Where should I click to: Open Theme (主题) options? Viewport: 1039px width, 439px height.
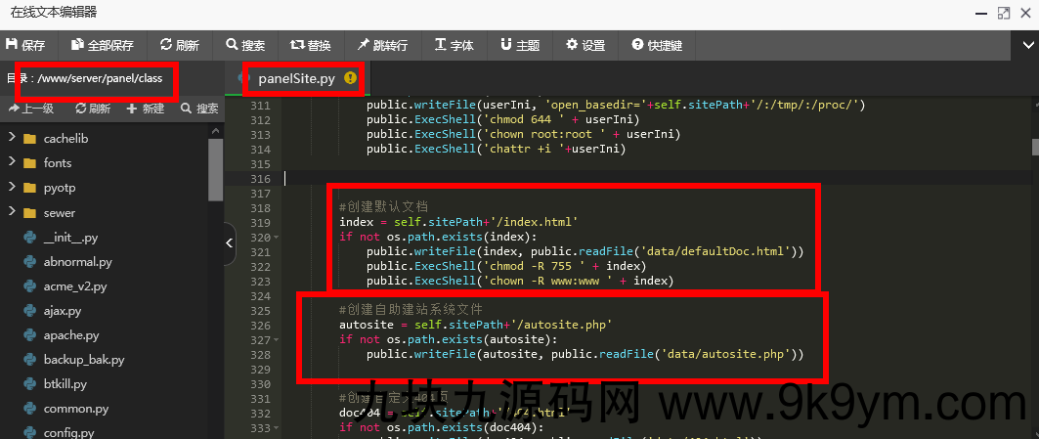[x=520, y=45]
